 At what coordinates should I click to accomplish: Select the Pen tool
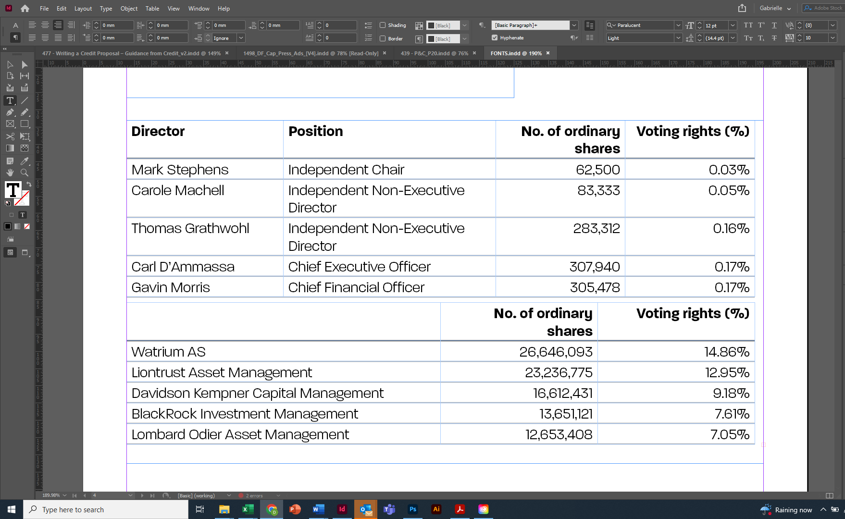pyautogui.click(x=10, y=112)
